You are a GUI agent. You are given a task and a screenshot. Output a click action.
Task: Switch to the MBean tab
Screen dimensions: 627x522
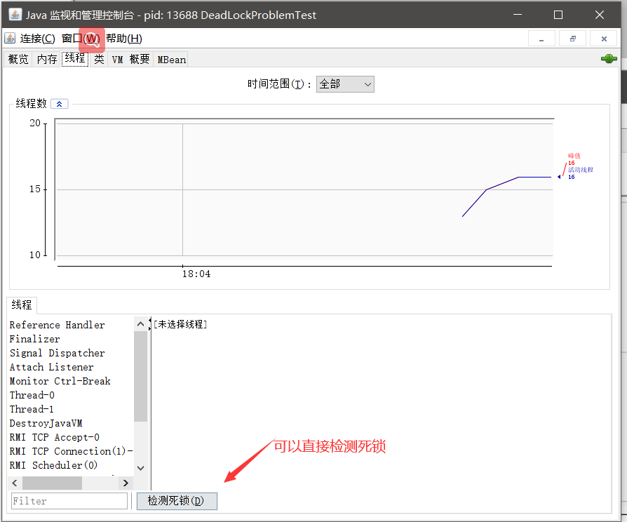[172, 59]
